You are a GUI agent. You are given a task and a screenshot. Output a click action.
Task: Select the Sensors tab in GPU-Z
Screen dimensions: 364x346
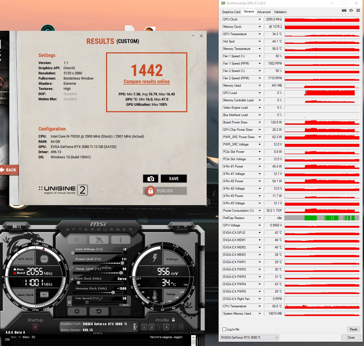249,11
